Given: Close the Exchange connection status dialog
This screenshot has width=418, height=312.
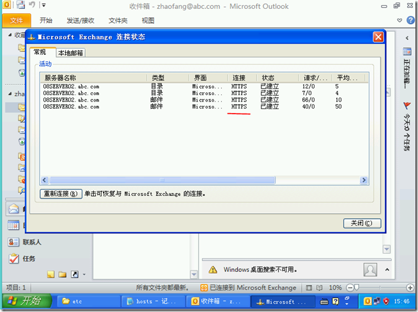Looking at the screenshot, I should pos(378,37).
